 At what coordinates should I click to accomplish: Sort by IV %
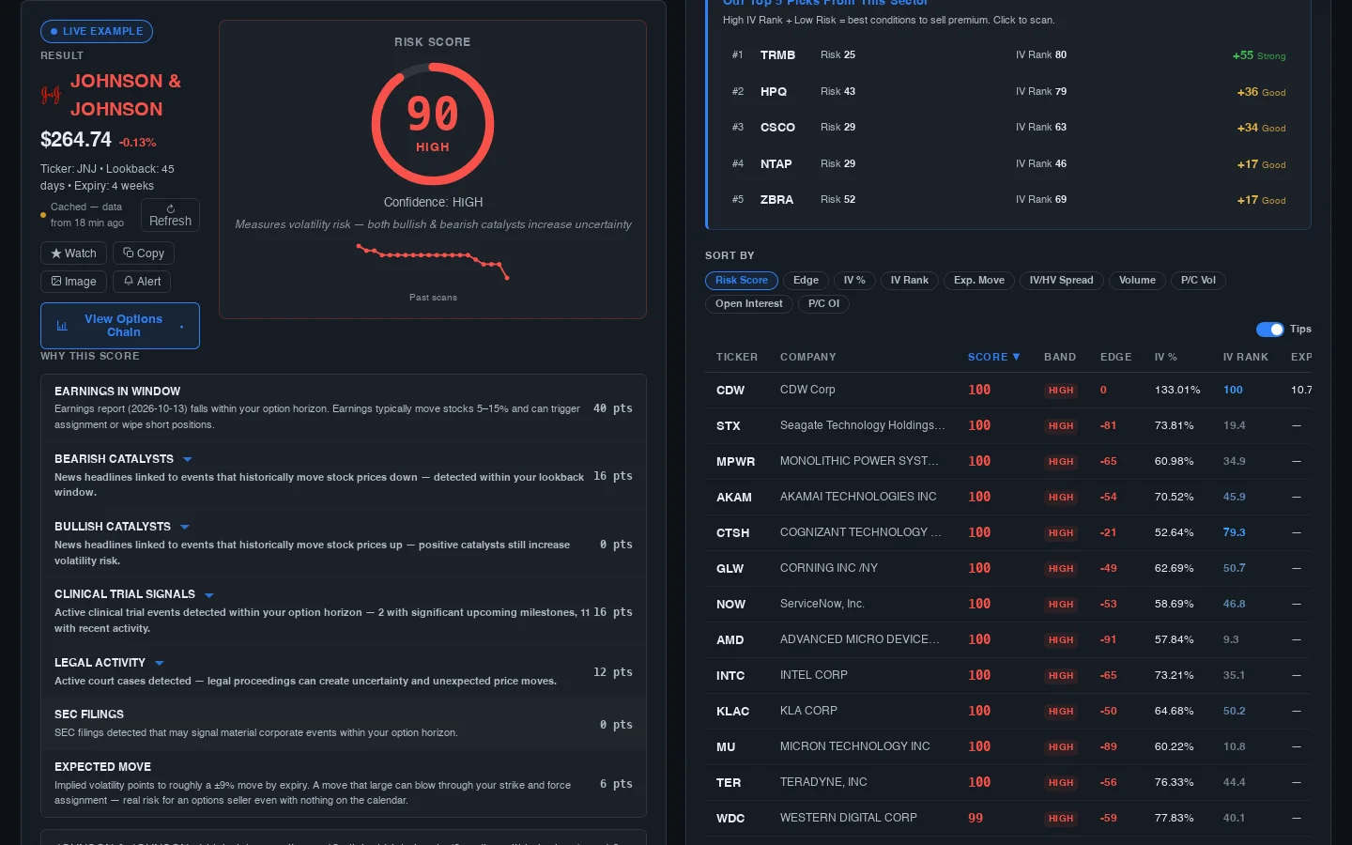pos(854,281)
